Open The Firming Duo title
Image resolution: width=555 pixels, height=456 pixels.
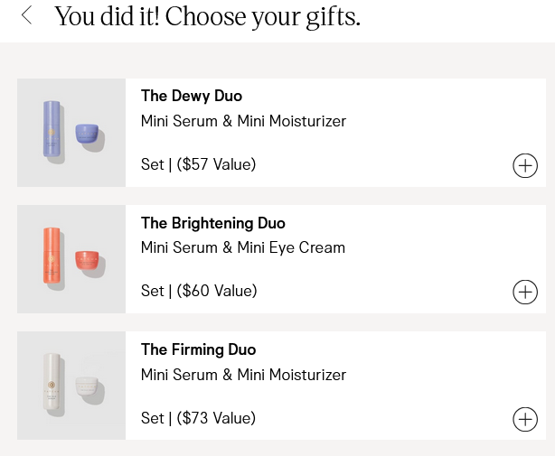[x=199, y=349]
